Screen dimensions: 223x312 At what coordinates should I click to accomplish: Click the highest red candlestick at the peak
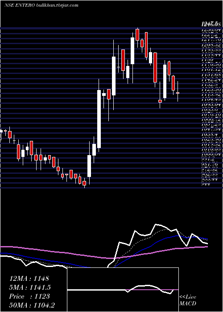click(137, 35)
